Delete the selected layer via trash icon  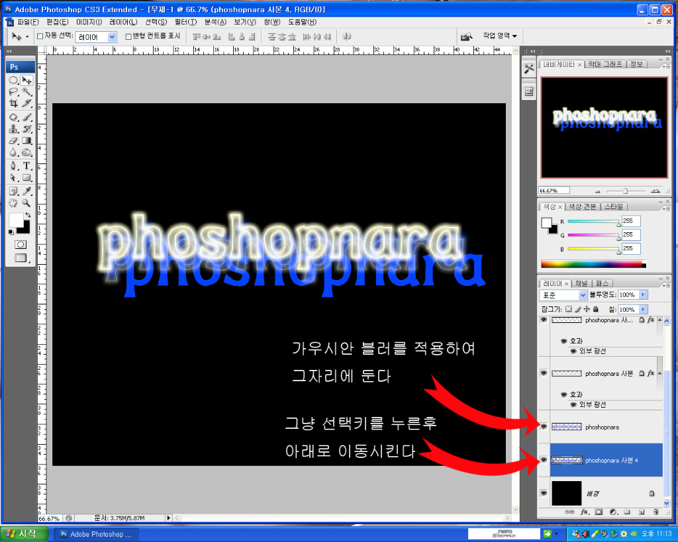pyautogui.click(x=656, y=512)
